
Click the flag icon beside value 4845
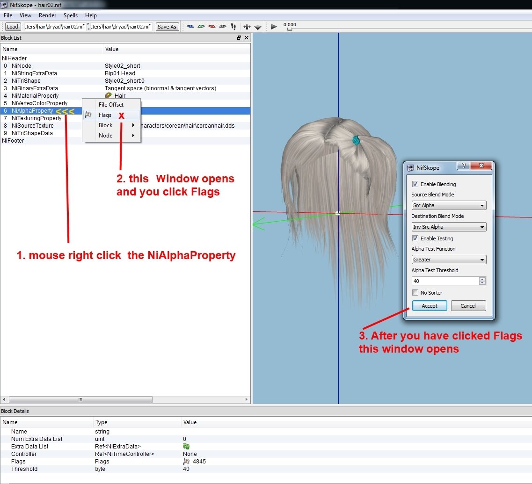[x=186, y=461]
